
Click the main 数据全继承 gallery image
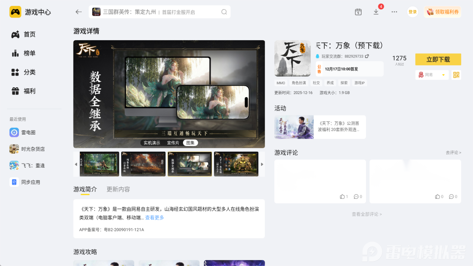[x=169, y=94]
